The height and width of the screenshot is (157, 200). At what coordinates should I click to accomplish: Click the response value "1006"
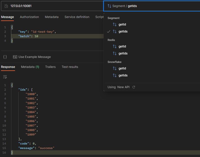[31, 121]
